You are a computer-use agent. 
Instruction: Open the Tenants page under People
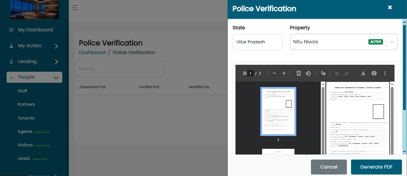[x=26, y=118]
